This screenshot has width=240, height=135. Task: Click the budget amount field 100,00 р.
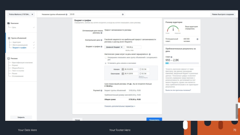pyautogui.click(x=133, y=47)
